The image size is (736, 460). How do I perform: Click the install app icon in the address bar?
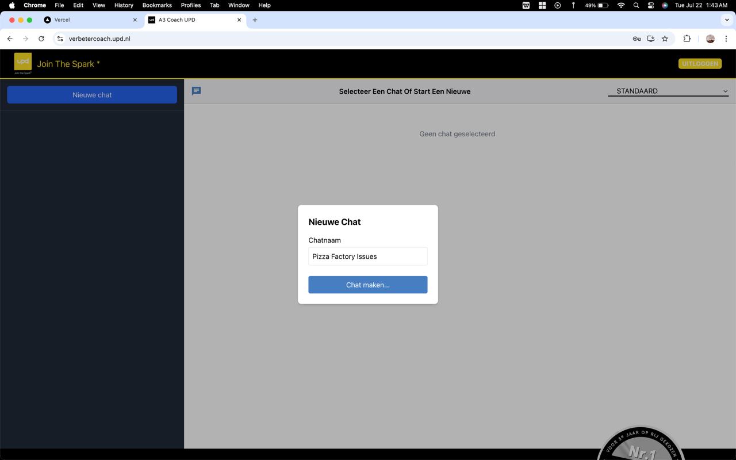coord(650,39)
